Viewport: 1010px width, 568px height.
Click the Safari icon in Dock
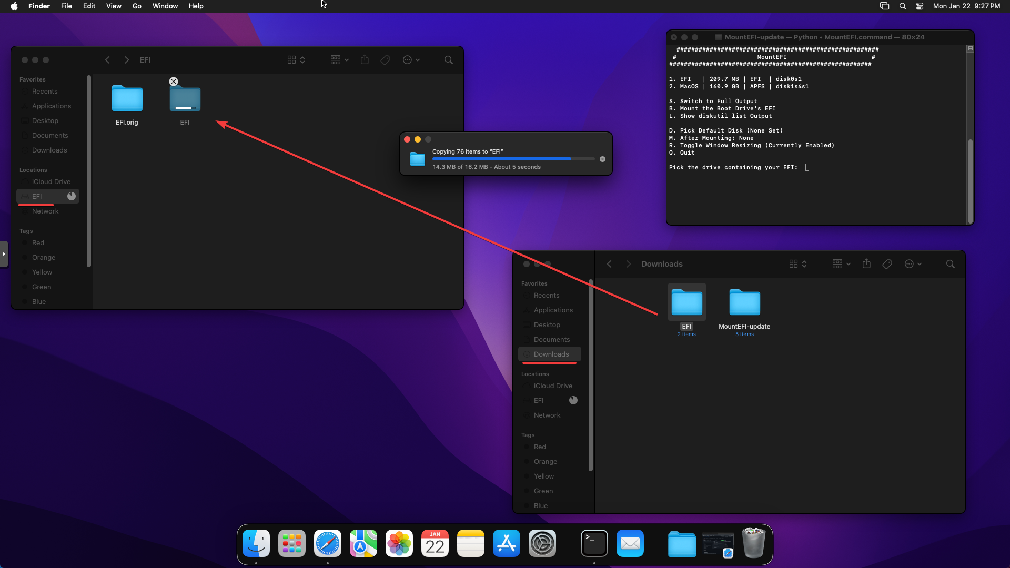click(327, 543)
